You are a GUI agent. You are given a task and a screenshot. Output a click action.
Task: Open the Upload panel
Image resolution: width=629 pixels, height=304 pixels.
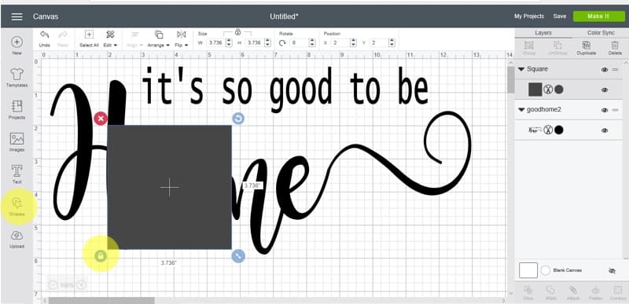point(17,239)
